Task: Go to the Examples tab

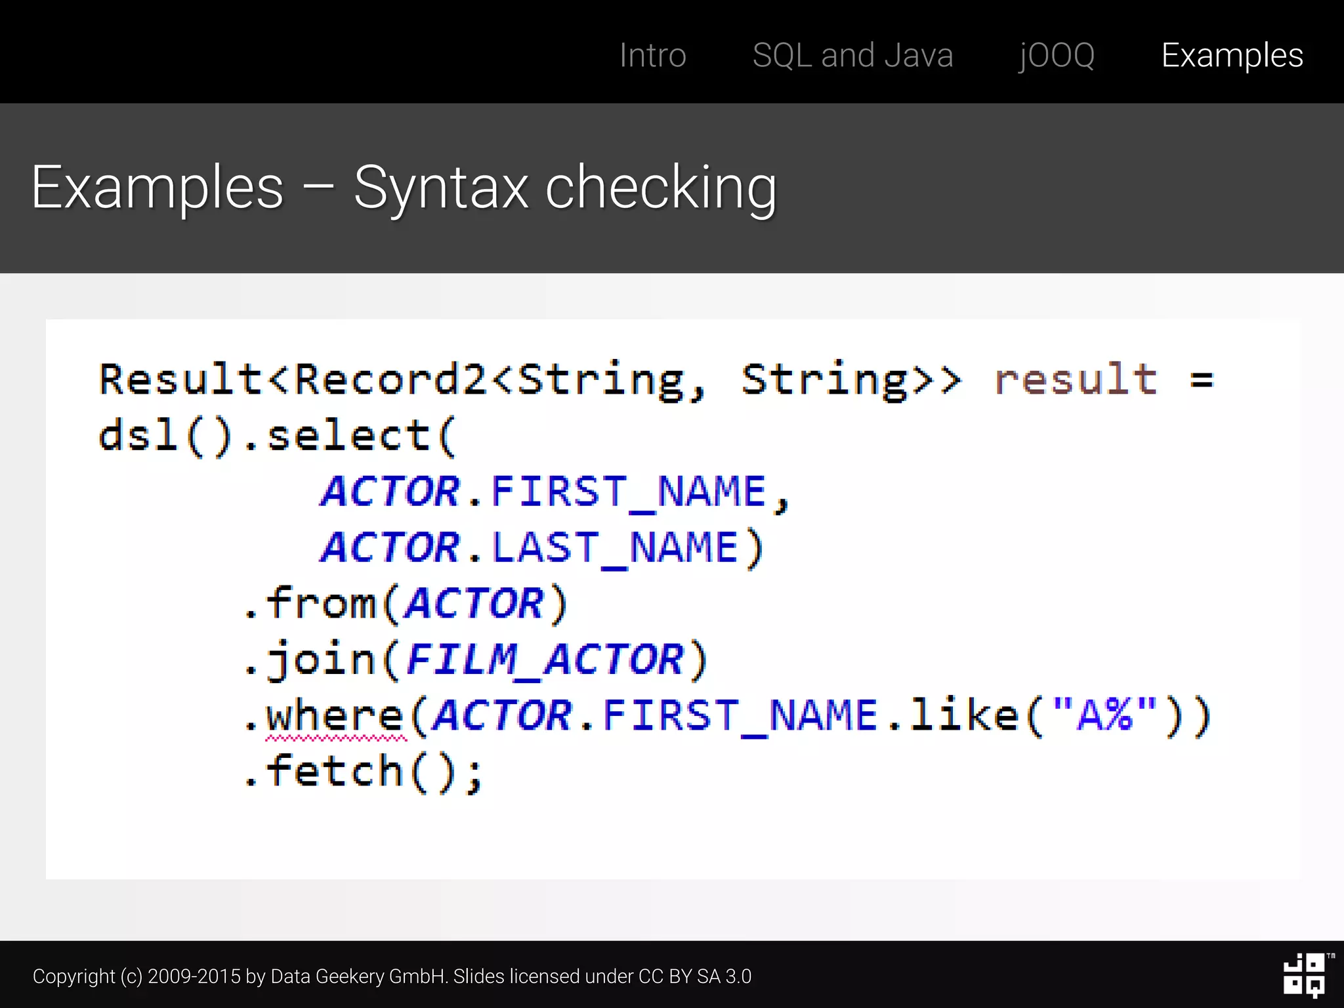Action: coord(1232,55)
